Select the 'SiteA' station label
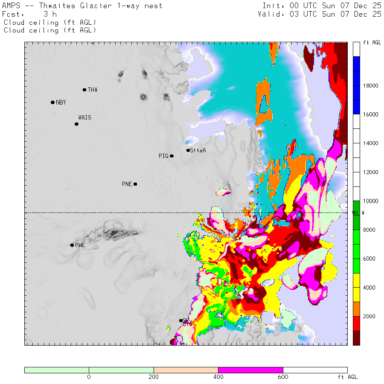This screenshot has height=384, width=384. pos(198,150)
